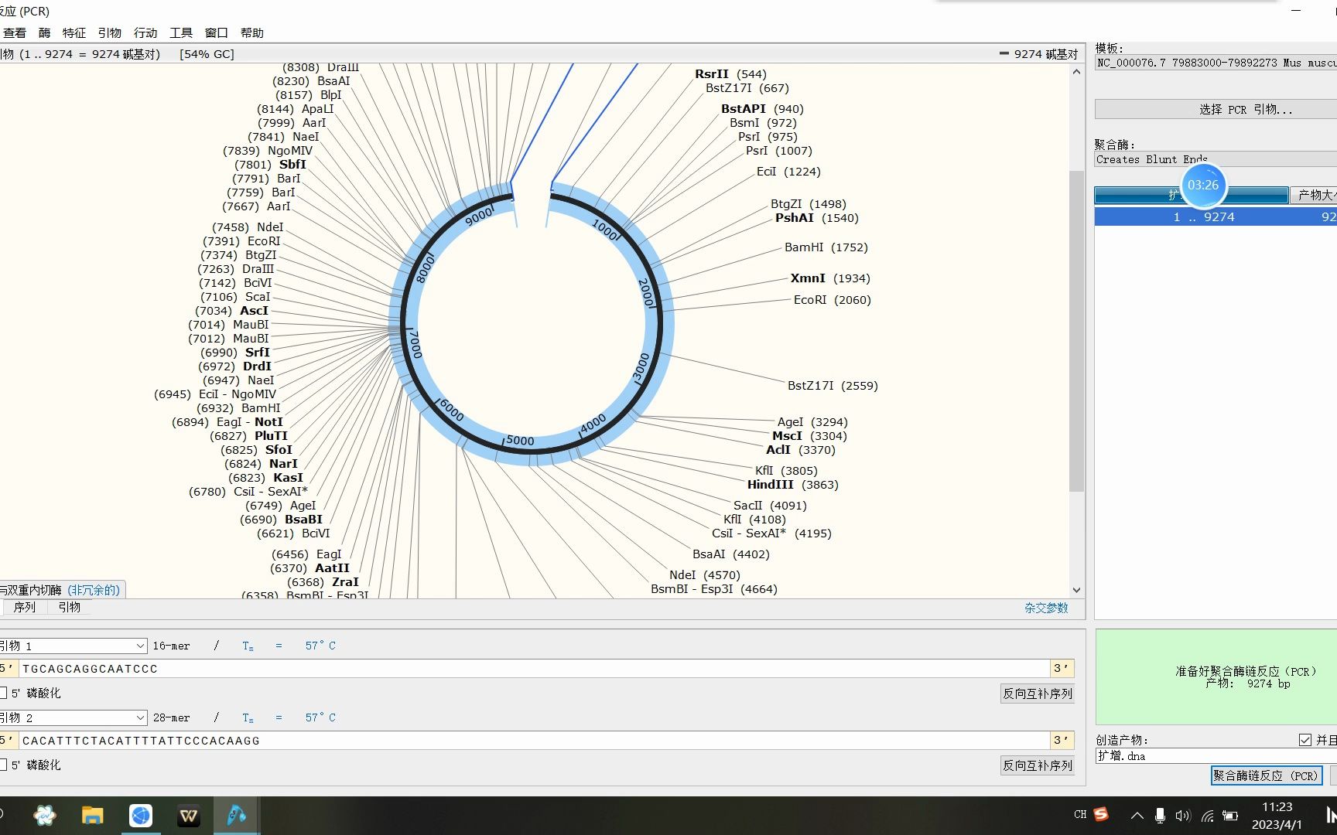Click the map scroll up arrow
The image size is (1337, 835).
[x=1076, y=72]
